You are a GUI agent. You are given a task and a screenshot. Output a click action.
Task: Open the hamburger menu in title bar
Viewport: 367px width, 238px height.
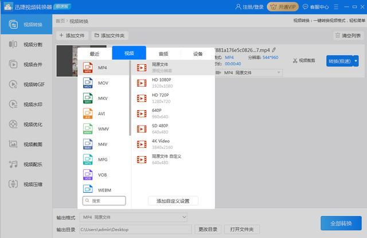pyautogui.click(x=336, y=7)
